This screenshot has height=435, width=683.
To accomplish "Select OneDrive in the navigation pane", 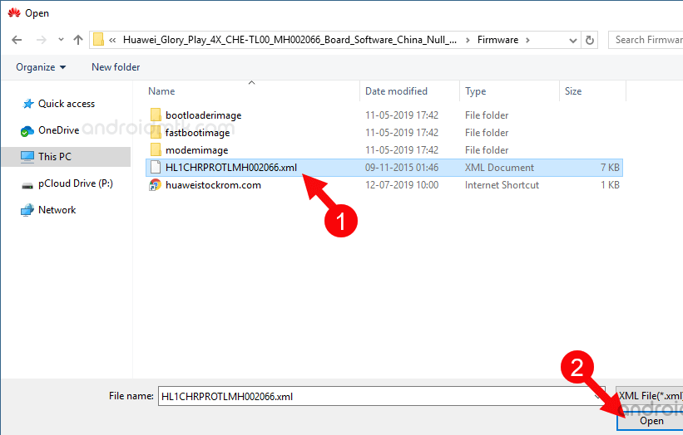I will coord(58,130).
